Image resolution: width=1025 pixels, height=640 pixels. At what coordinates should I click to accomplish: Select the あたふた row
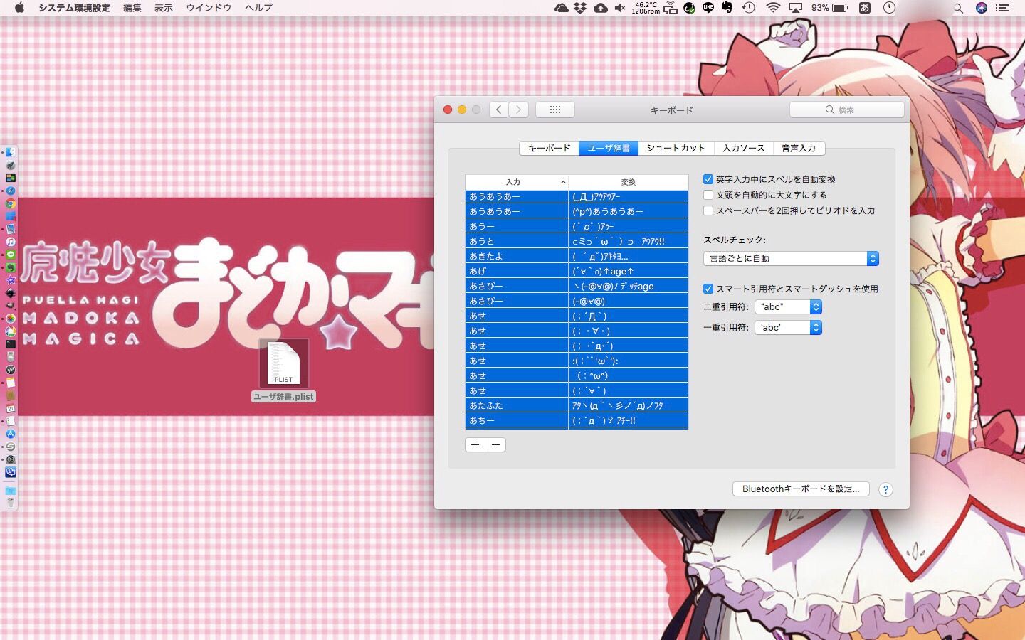(577, 405)
